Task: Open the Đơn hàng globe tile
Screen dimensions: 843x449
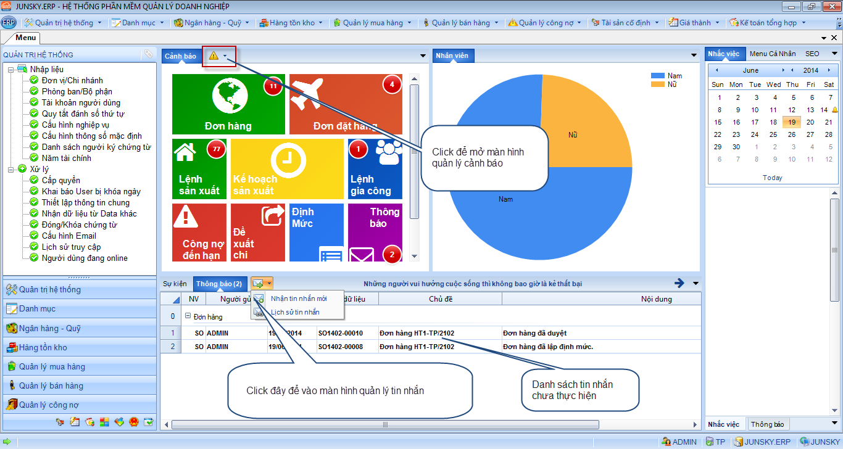Action: pos(228,104)
